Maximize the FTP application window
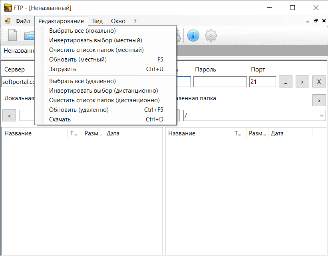Viewport: 328px width, 256px height. click(x=292, y=8)
